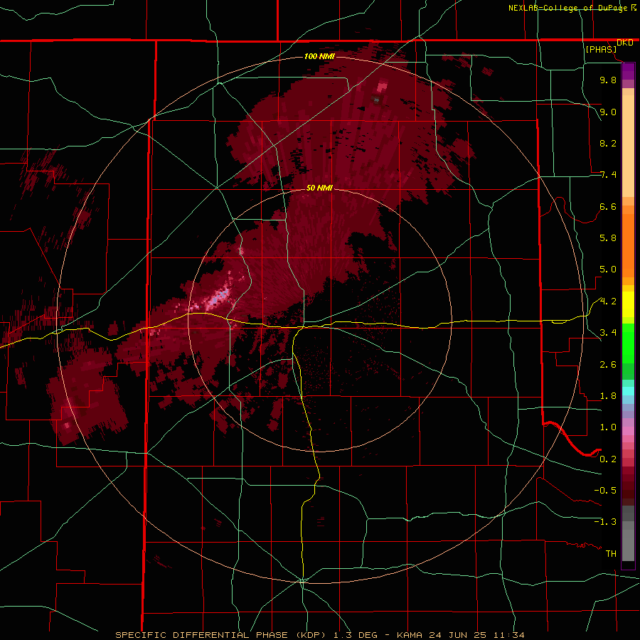Pick the purple segment atop the color bar
Screen dimensions: 640x640
tap(628, 71)
